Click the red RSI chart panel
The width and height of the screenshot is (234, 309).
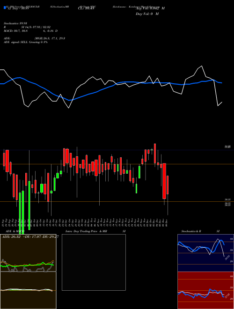(205, 290)
